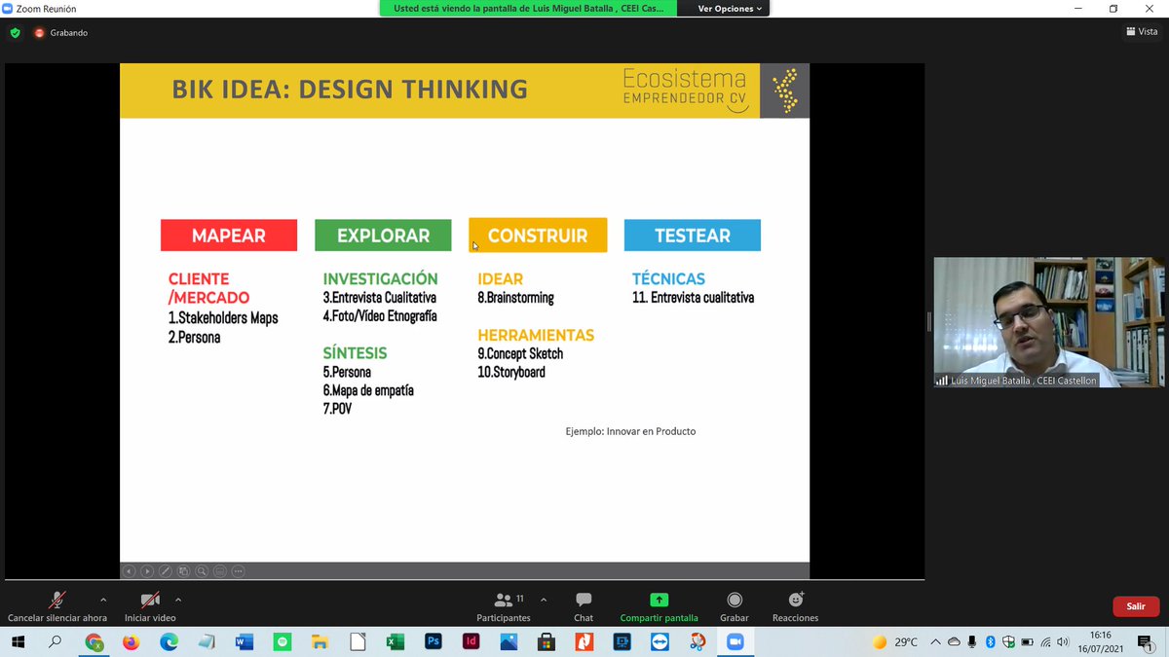Open TeamViewer from the taskbar

(660, 642)
